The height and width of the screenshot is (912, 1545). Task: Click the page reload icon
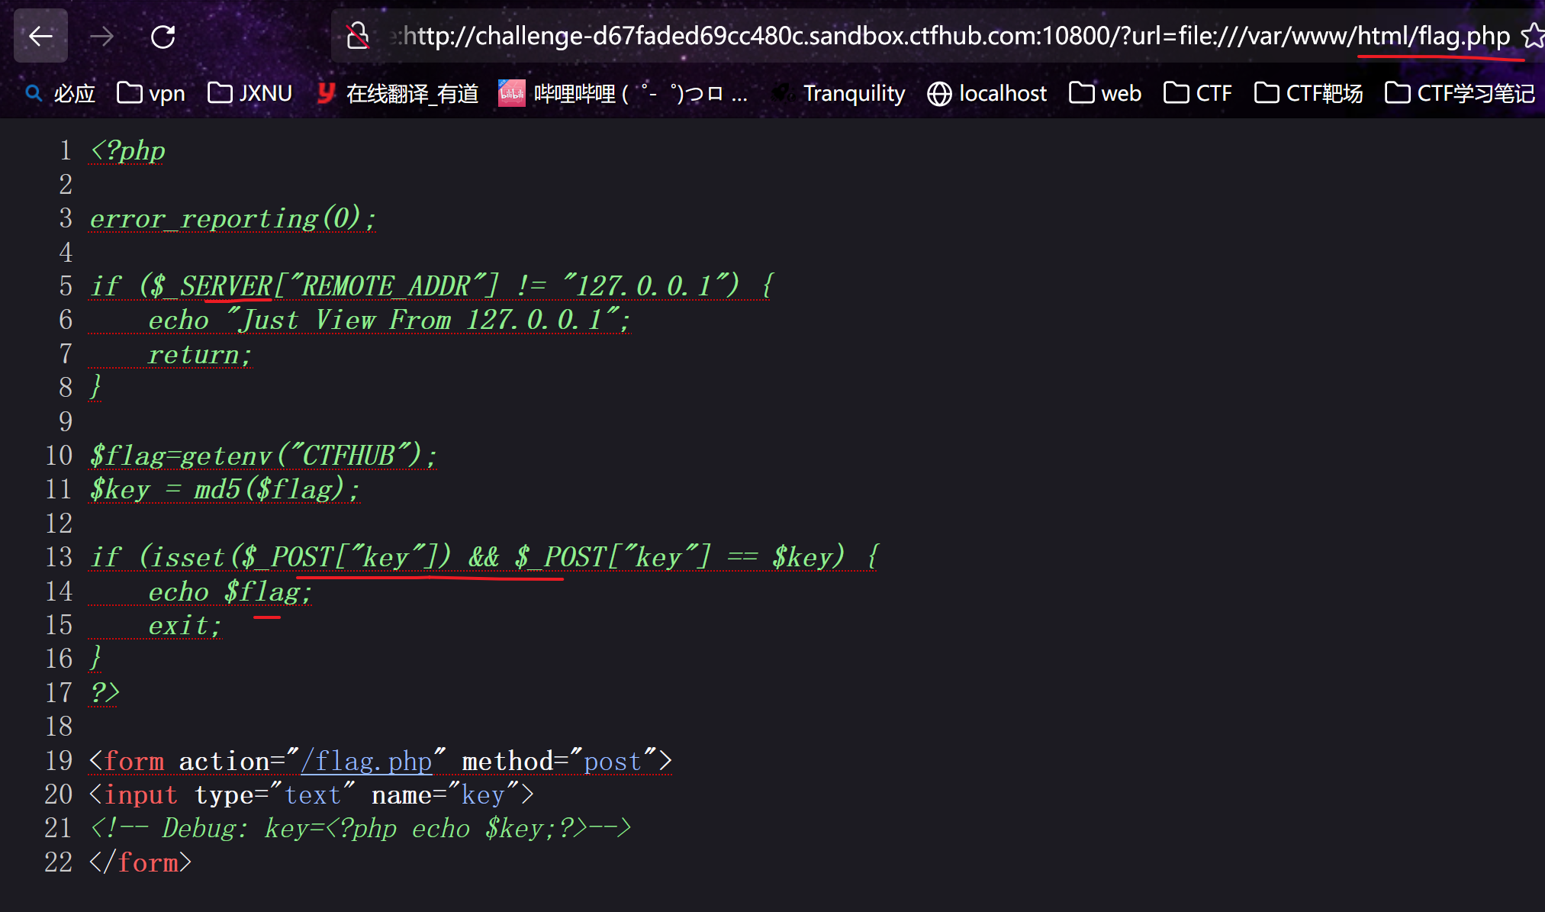[x=163, y=37]
